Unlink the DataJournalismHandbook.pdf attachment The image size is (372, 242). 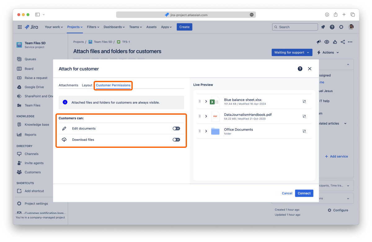click(304, 116)
